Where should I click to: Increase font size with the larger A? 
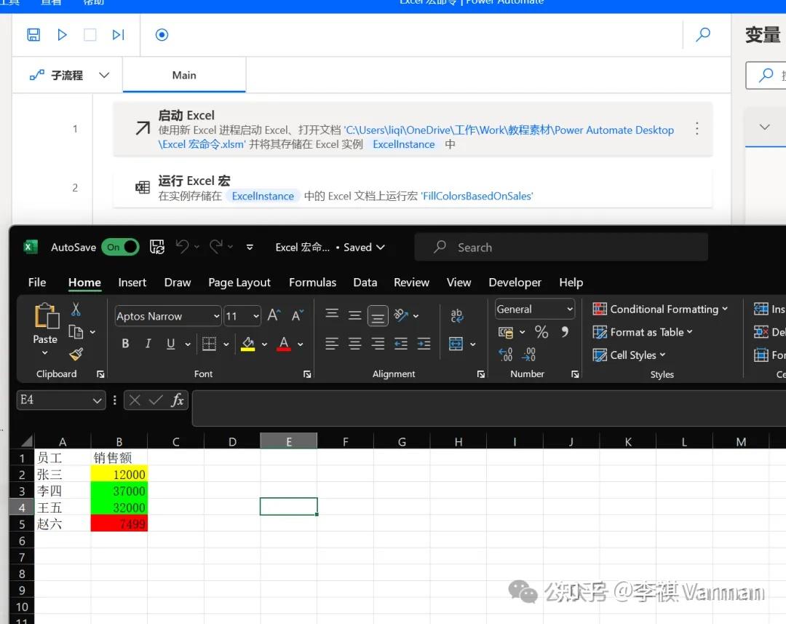pyautogui.click(x=274, y=315)
